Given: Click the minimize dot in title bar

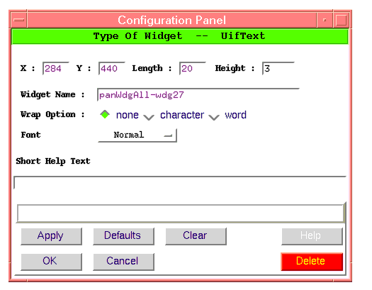Looking at the screenshot, I should [x=325, y=20].
